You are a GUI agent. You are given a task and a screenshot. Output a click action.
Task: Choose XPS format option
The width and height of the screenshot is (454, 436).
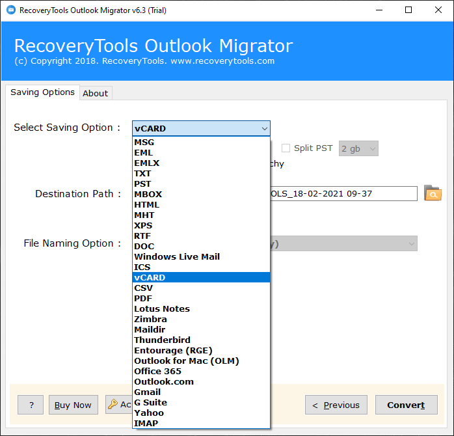(x=201, y=226)
